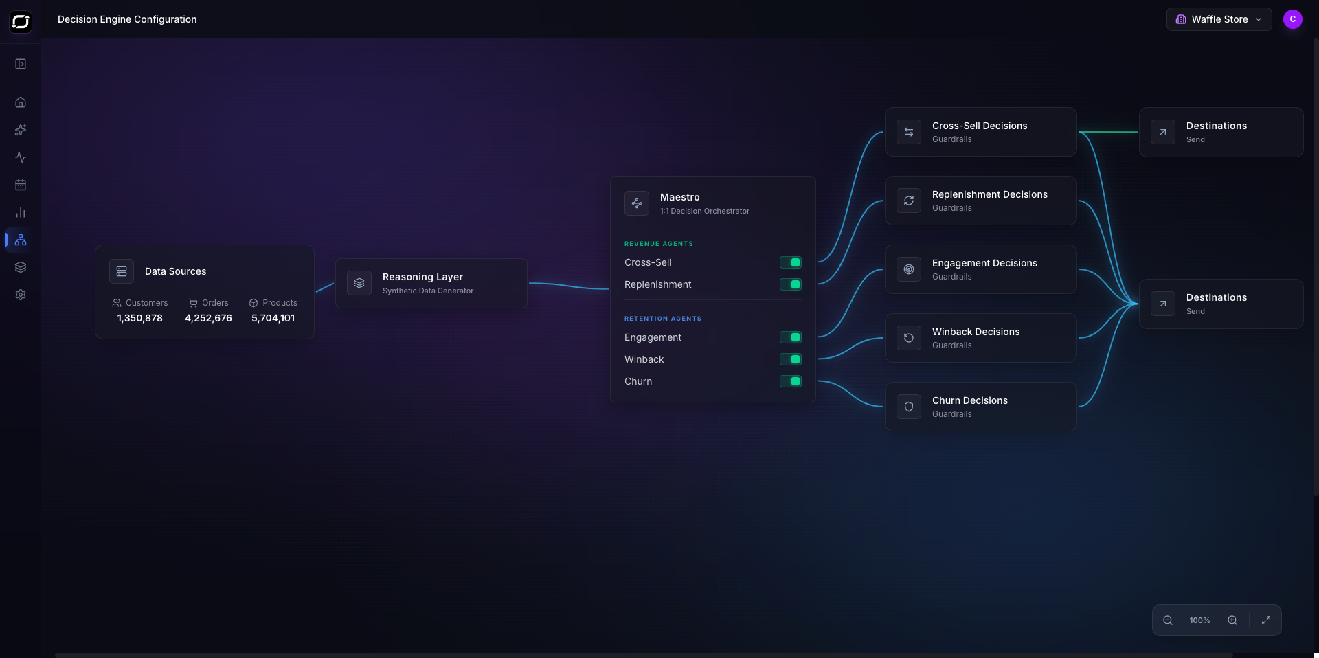
Task: Open the settings gear in sidebar
Action: coord(21,295)
